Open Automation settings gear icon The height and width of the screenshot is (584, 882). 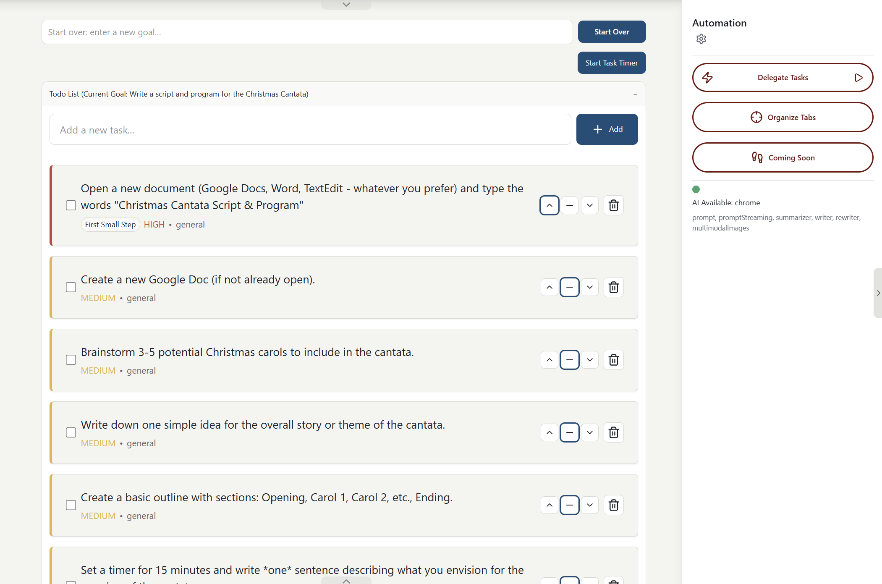pos(701,39)
